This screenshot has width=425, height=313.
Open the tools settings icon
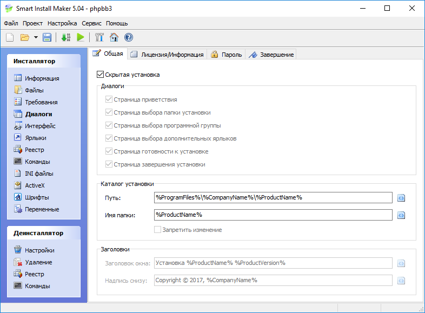pyautogui.click(x=99, y=37)
